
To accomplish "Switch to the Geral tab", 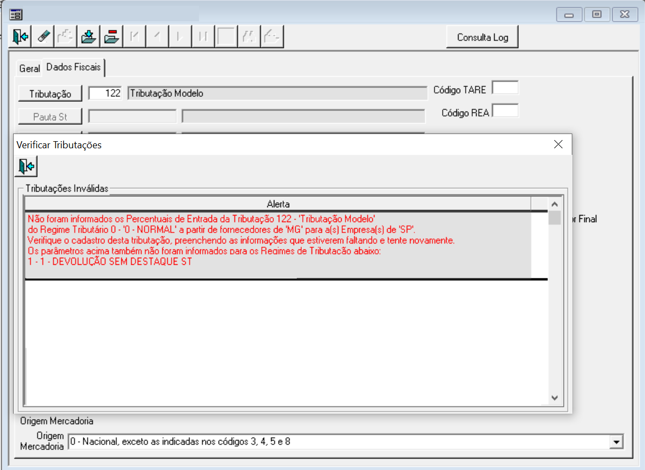I will click(29, 68).
